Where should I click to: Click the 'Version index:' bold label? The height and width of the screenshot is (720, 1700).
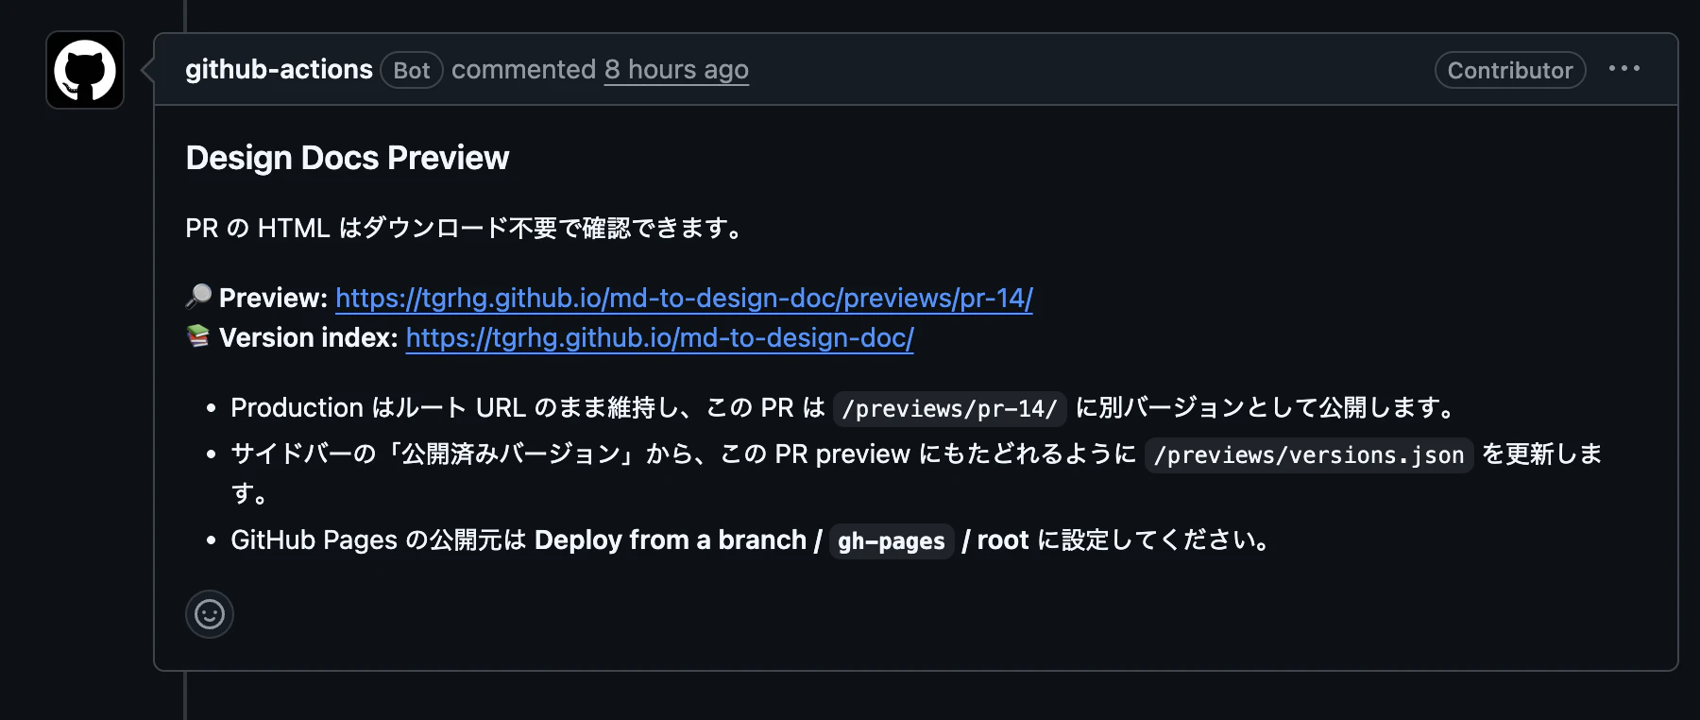click(x=308, y=338)
